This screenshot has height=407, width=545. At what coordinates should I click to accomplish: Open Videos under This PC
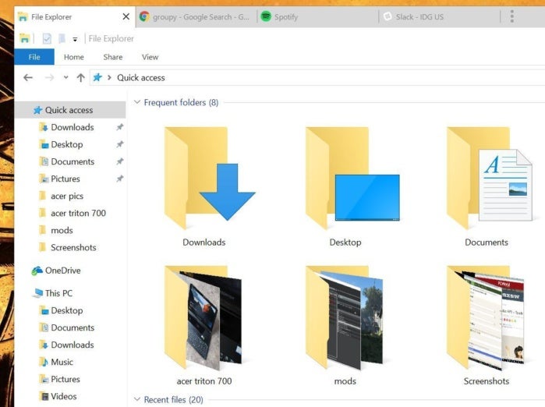(64, 396)
